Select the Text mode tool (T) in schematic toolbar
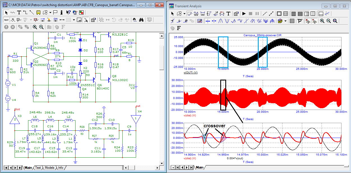The height and width of the screenshot is (173, 351). pyautogui.click(x=19, y=12)
